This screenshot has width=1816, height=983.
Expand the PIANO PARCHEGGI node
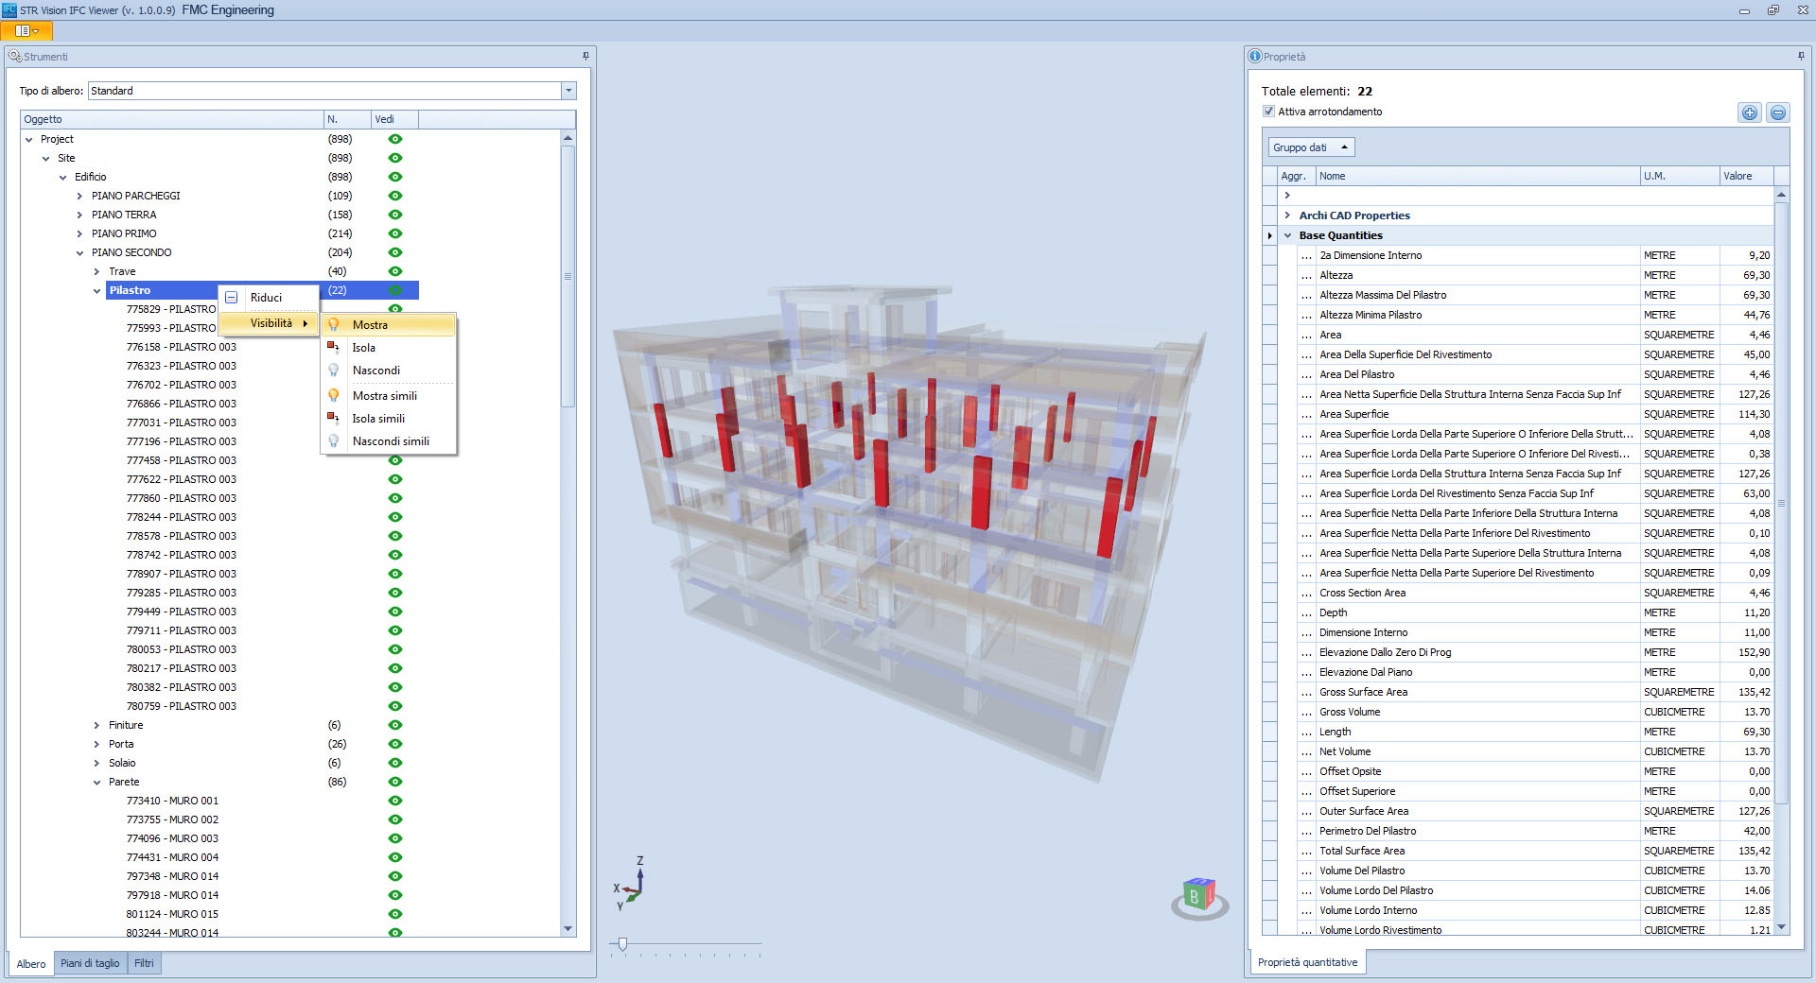[79, 196]
